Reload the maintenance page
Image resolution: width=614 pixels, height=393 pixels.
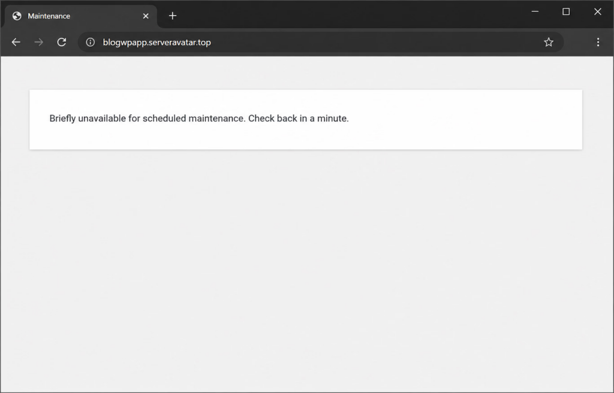click(62, 43)
